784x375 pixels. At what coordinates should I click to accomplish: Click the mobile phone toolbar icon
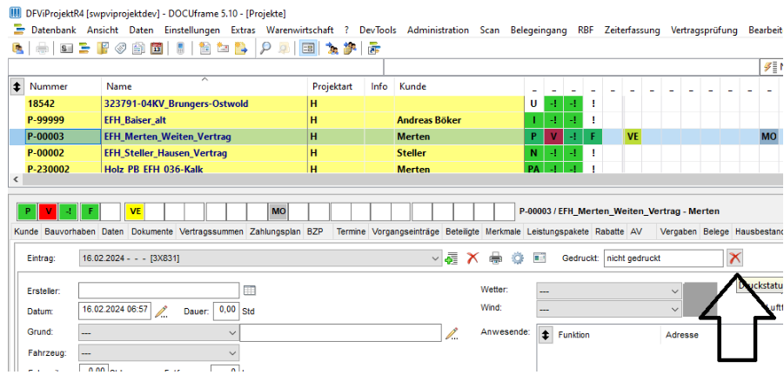(x=180, y=49)
